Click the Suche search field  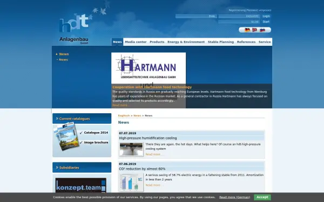[239, 22]
